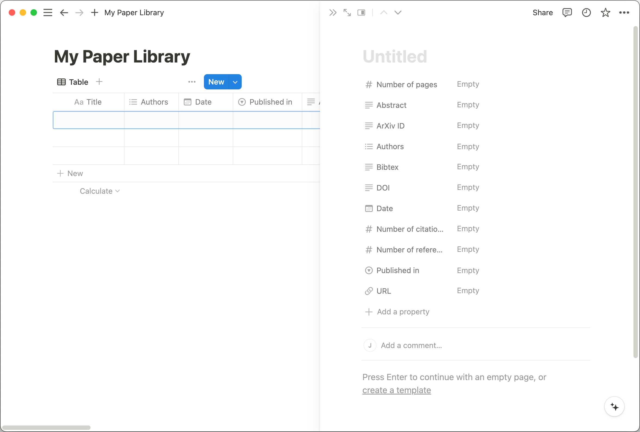
Task: Click the DOI property label
Action: [383, 188]
